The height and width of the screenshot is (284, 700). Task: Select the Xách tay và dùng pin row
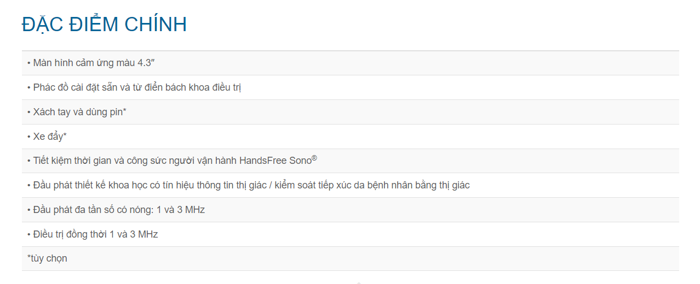[x=351, y=112]
